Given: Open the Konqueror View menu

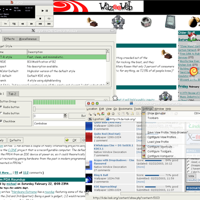Looking at the screenshot, I should coord(108,109).
